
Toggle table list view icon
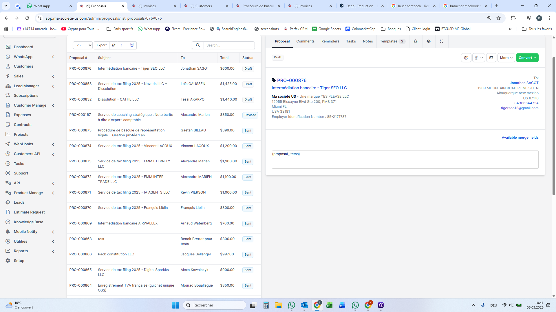122,45
